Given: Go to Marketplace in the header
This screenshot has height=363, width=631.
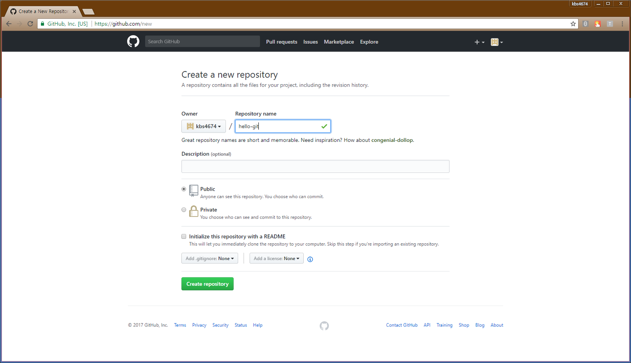Looking at the screenshot, I should tap(339, 42).
